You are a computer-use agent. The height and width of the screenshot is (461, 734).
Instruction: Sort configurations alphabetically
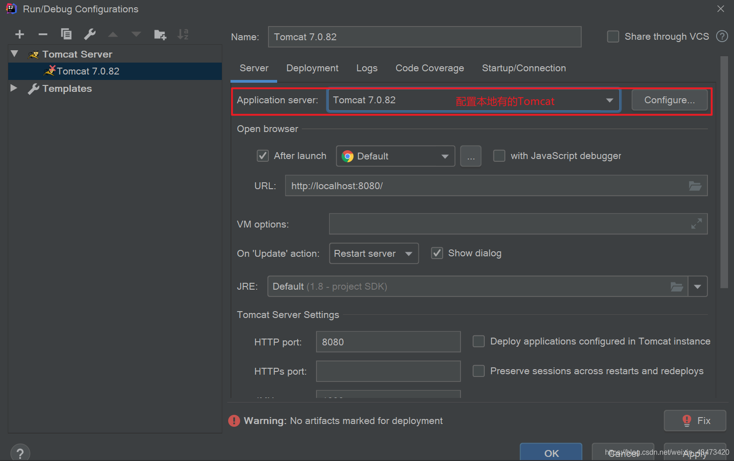pyautogui.click(x=183, y=34)
